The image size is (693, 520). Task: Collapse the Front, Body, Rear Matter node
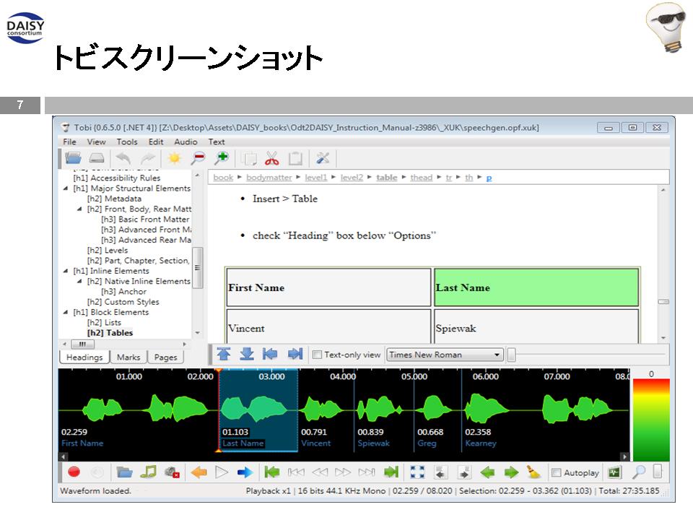coord(79,209)
